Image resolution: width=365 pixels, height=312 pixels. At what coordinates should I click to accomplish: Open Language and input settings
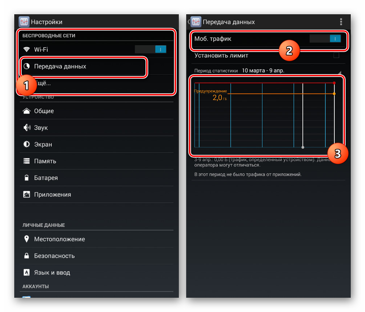(52, 272)
